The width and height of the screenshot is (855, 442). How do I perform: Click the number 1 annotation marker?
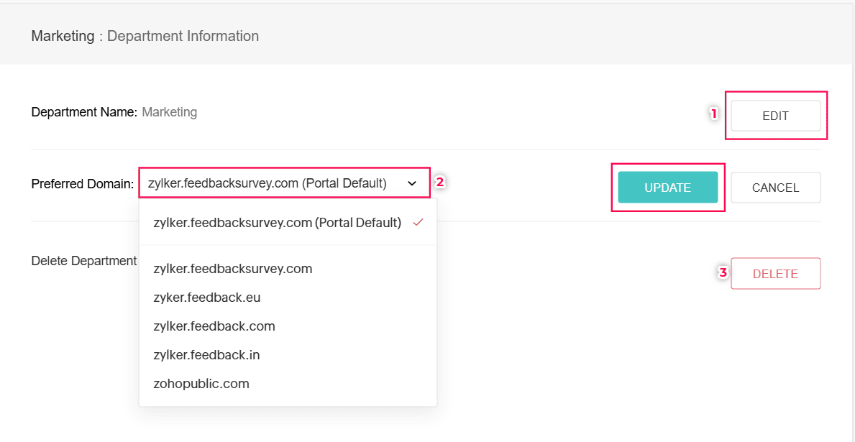click(x=714, y=114)
